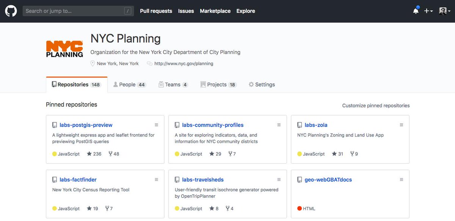Click the GitHub Octocat logo
This screenshot has width=455, height=221.
pos(11,11)
